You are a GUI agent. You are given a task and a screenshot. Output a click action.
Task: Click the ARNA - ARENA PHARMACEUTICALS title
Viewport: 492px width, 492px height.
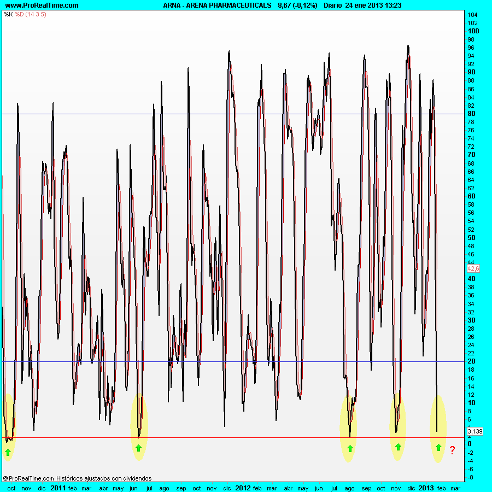pos(217,5)
